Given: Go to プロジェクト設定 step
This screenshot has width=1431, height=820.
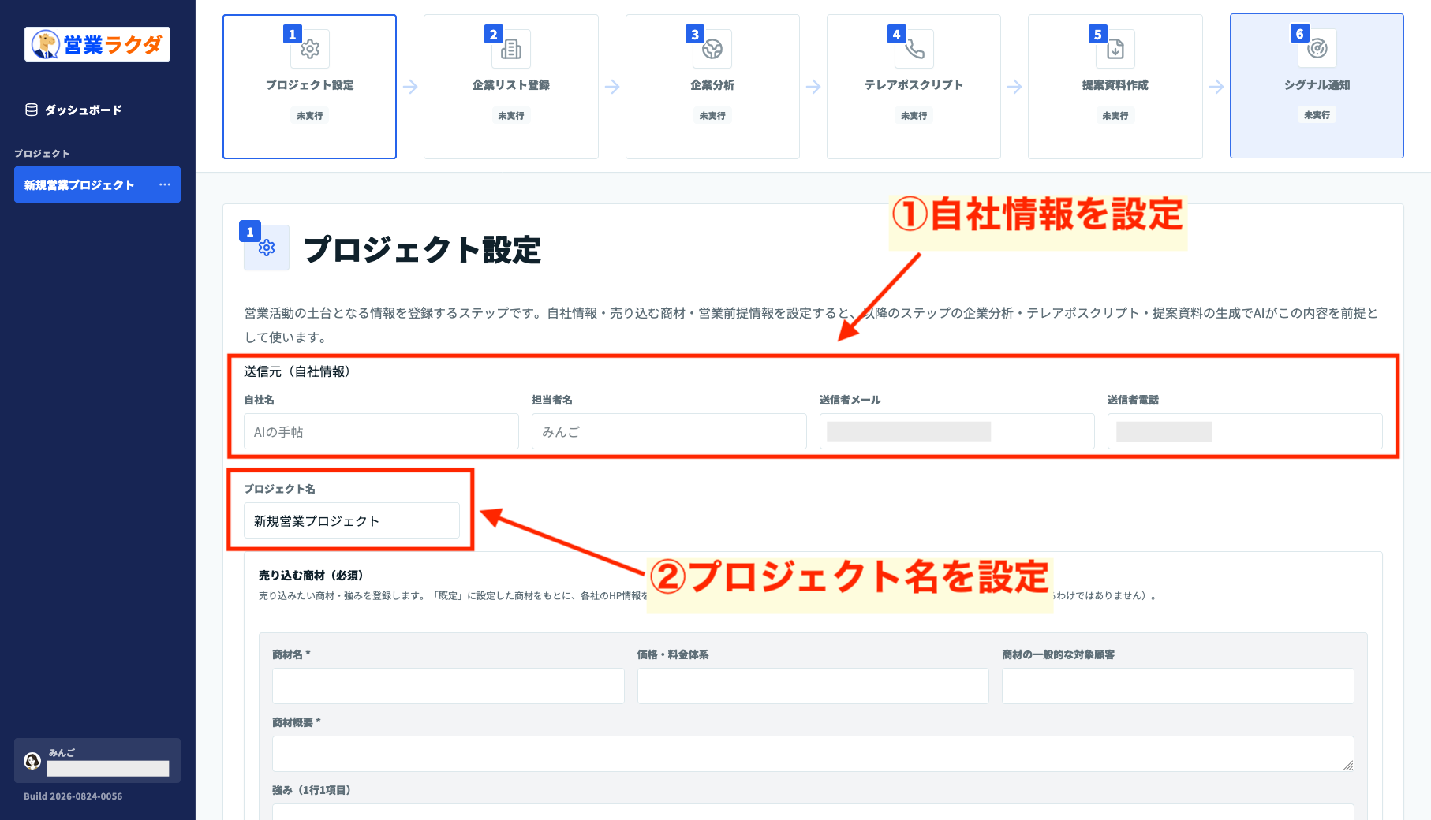Looking at the screenshot, I should coord(309,87).
